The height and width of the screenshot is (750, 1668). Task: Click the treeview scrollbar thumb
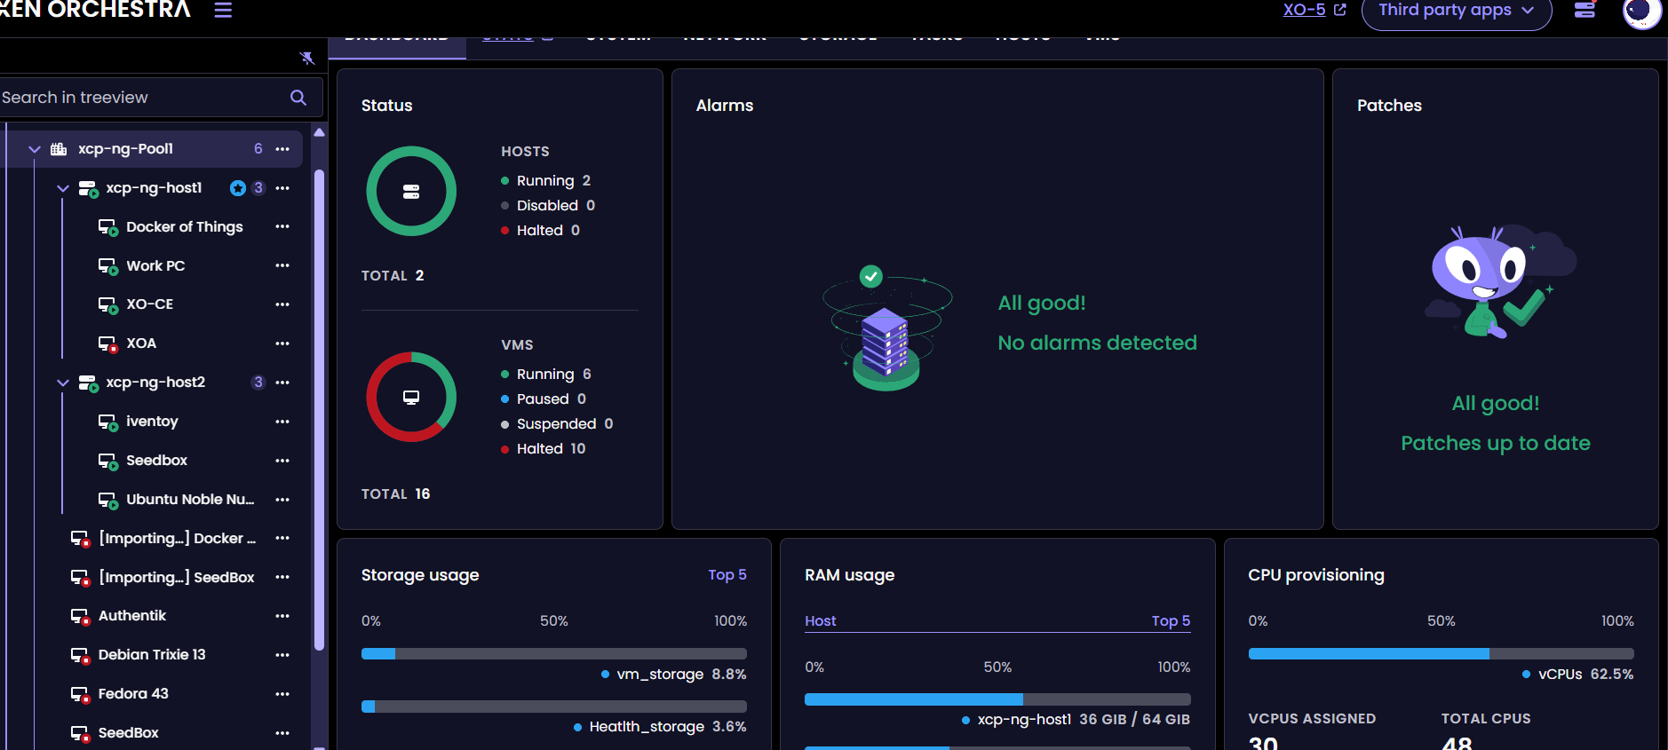319,408
